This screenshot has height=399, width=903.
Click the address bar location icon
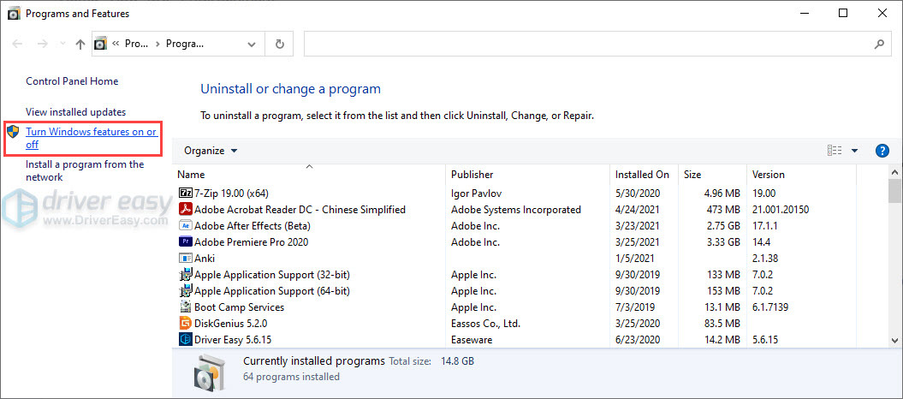(x=101, y=44)
